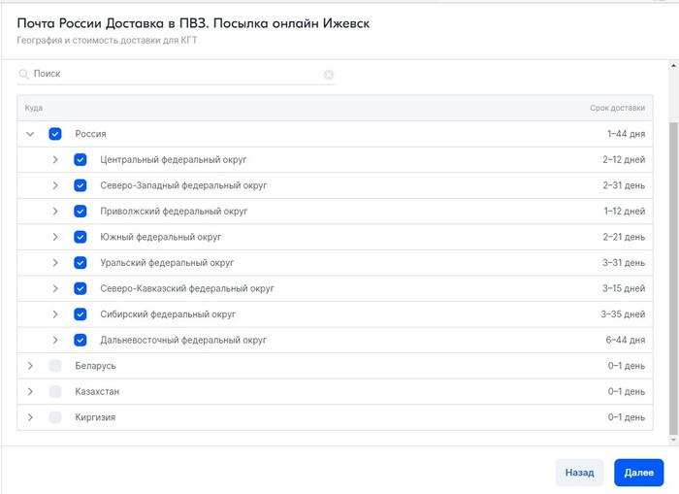
Task: Uncheck the Россия checkbox
Action: click(55, 134)
